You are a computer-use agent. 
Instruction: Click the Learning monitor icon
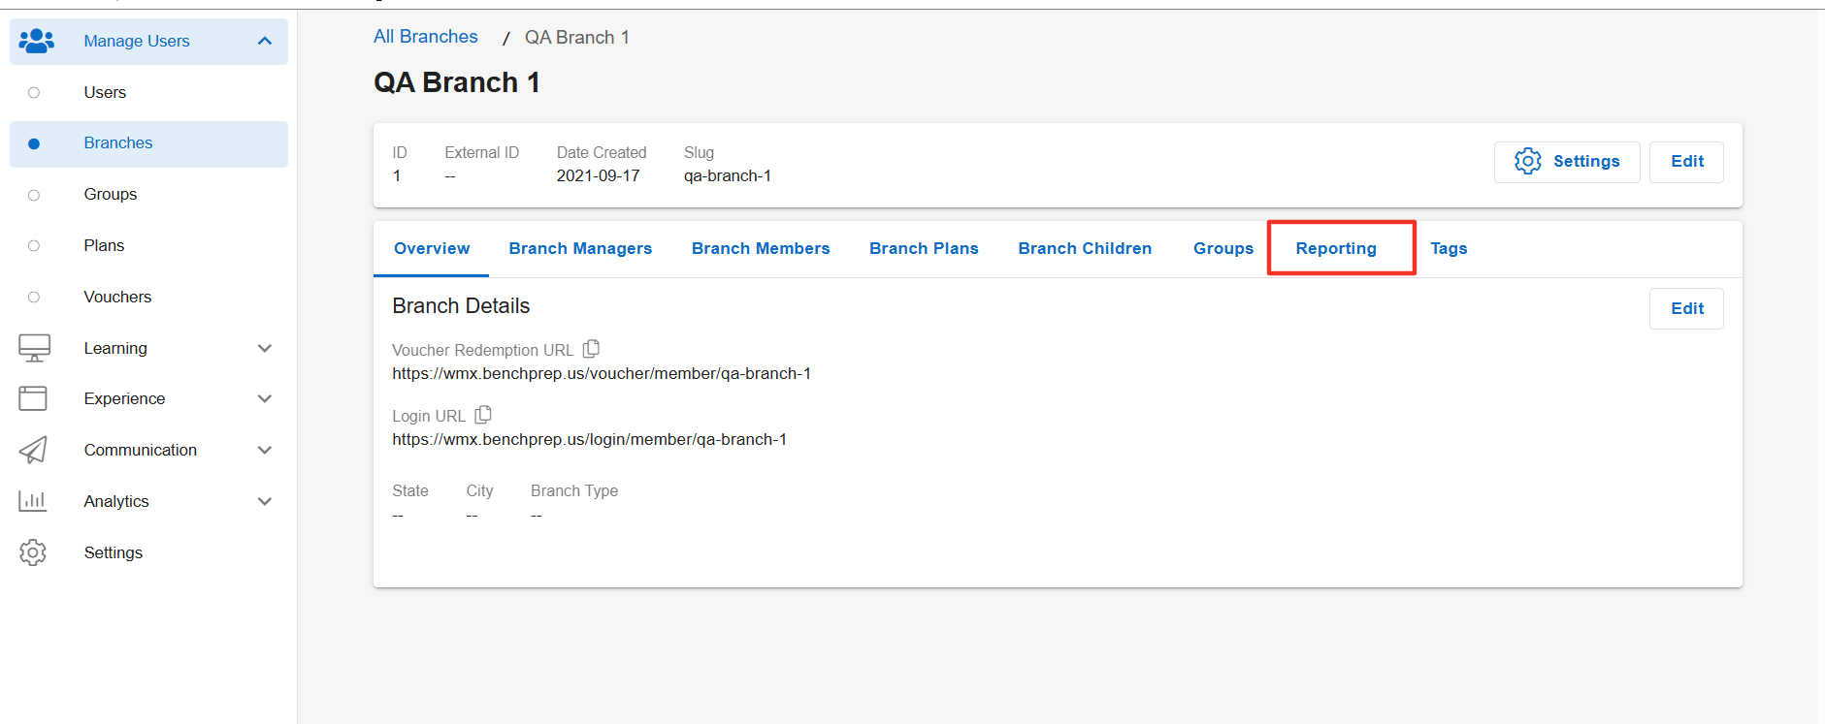(x=35, y=348)
